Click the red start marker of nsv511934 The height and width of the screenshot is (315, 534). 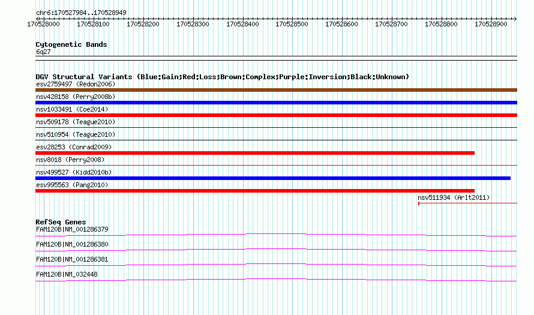point(419,203)
